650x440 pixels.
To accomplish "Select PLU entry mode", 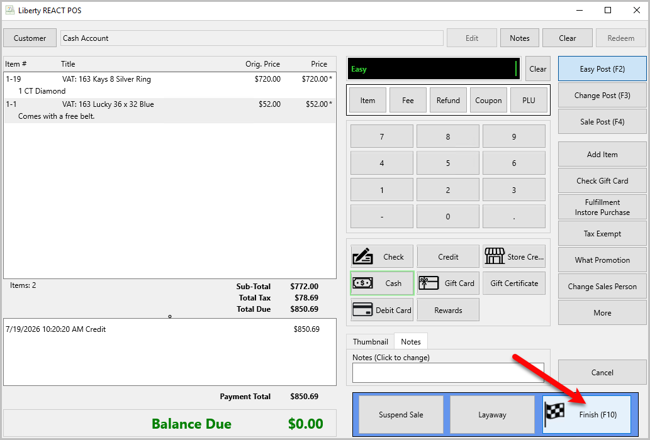I will [529, 100].
